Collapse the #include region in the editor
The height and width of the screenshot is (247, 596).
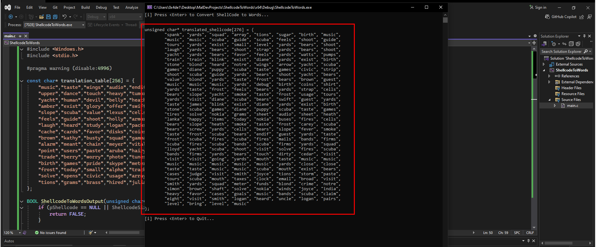[22, 49]
